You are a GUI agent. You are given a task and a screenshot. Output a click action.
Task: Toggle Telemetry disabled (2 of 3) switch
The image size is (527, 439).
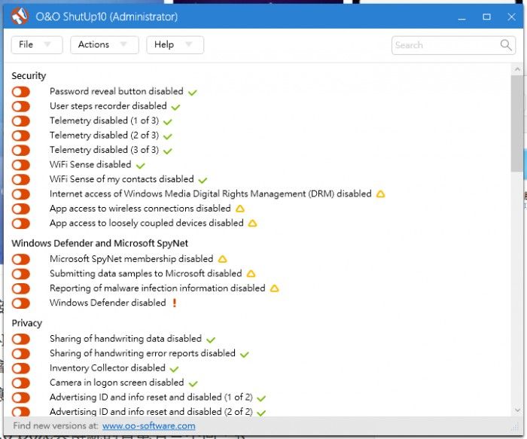(21, 136)
